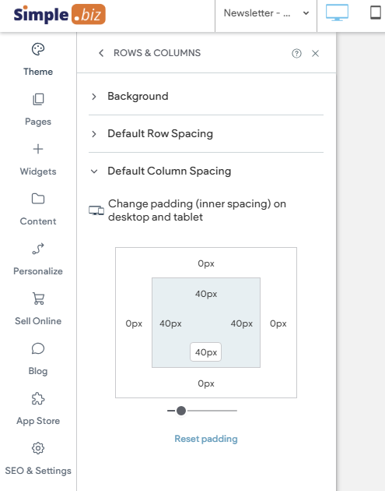Open the Newsletter page dropdown

(x=266, y=13)
